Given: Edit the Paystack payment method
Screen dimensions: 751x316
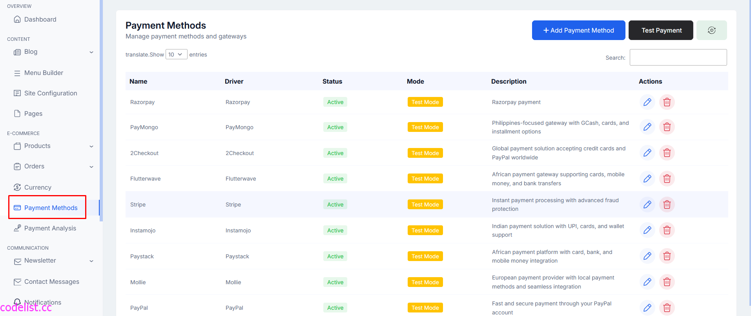Looking at the screenshot, I should (x=647, y=256).
